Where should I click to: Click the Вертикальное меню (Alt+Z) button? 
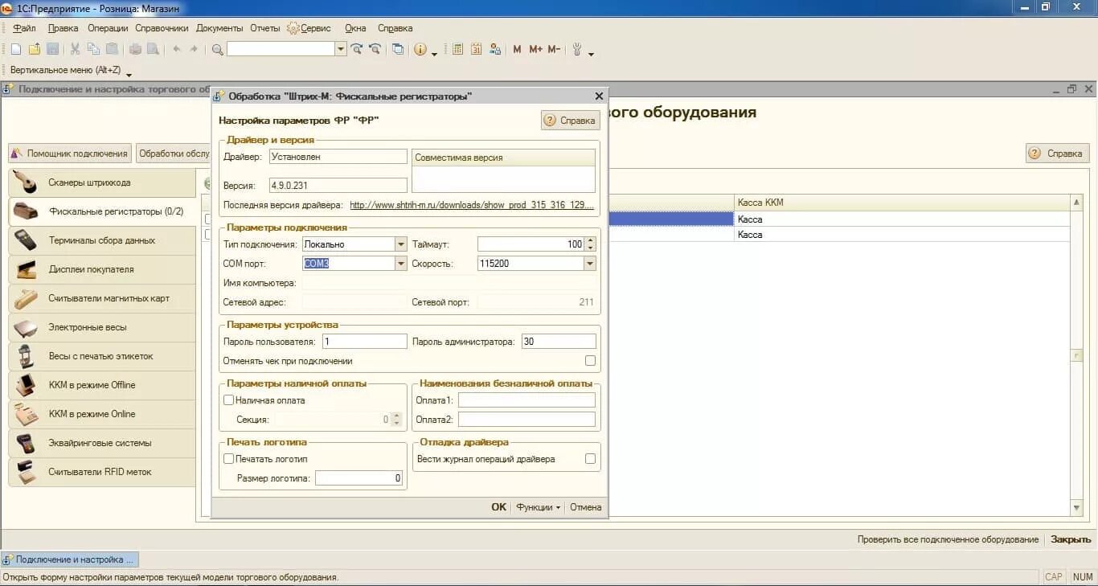click(66, 70)
